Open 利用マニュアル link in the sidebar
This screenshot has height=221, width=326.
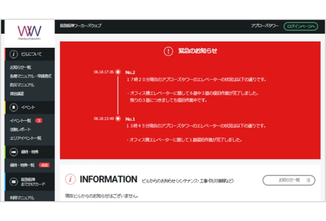click(22, 198)
